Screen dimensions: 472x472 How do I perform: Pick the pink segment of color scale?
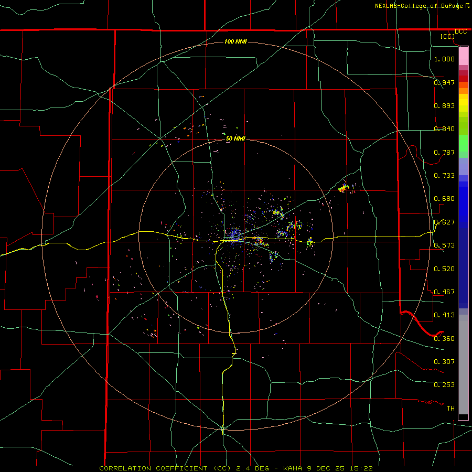[463, 56]
